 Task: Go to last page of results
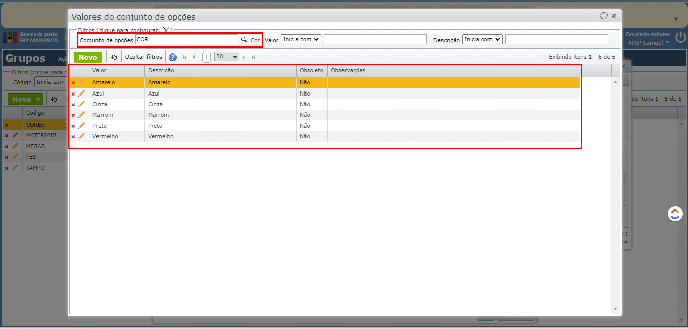[253, 57]
